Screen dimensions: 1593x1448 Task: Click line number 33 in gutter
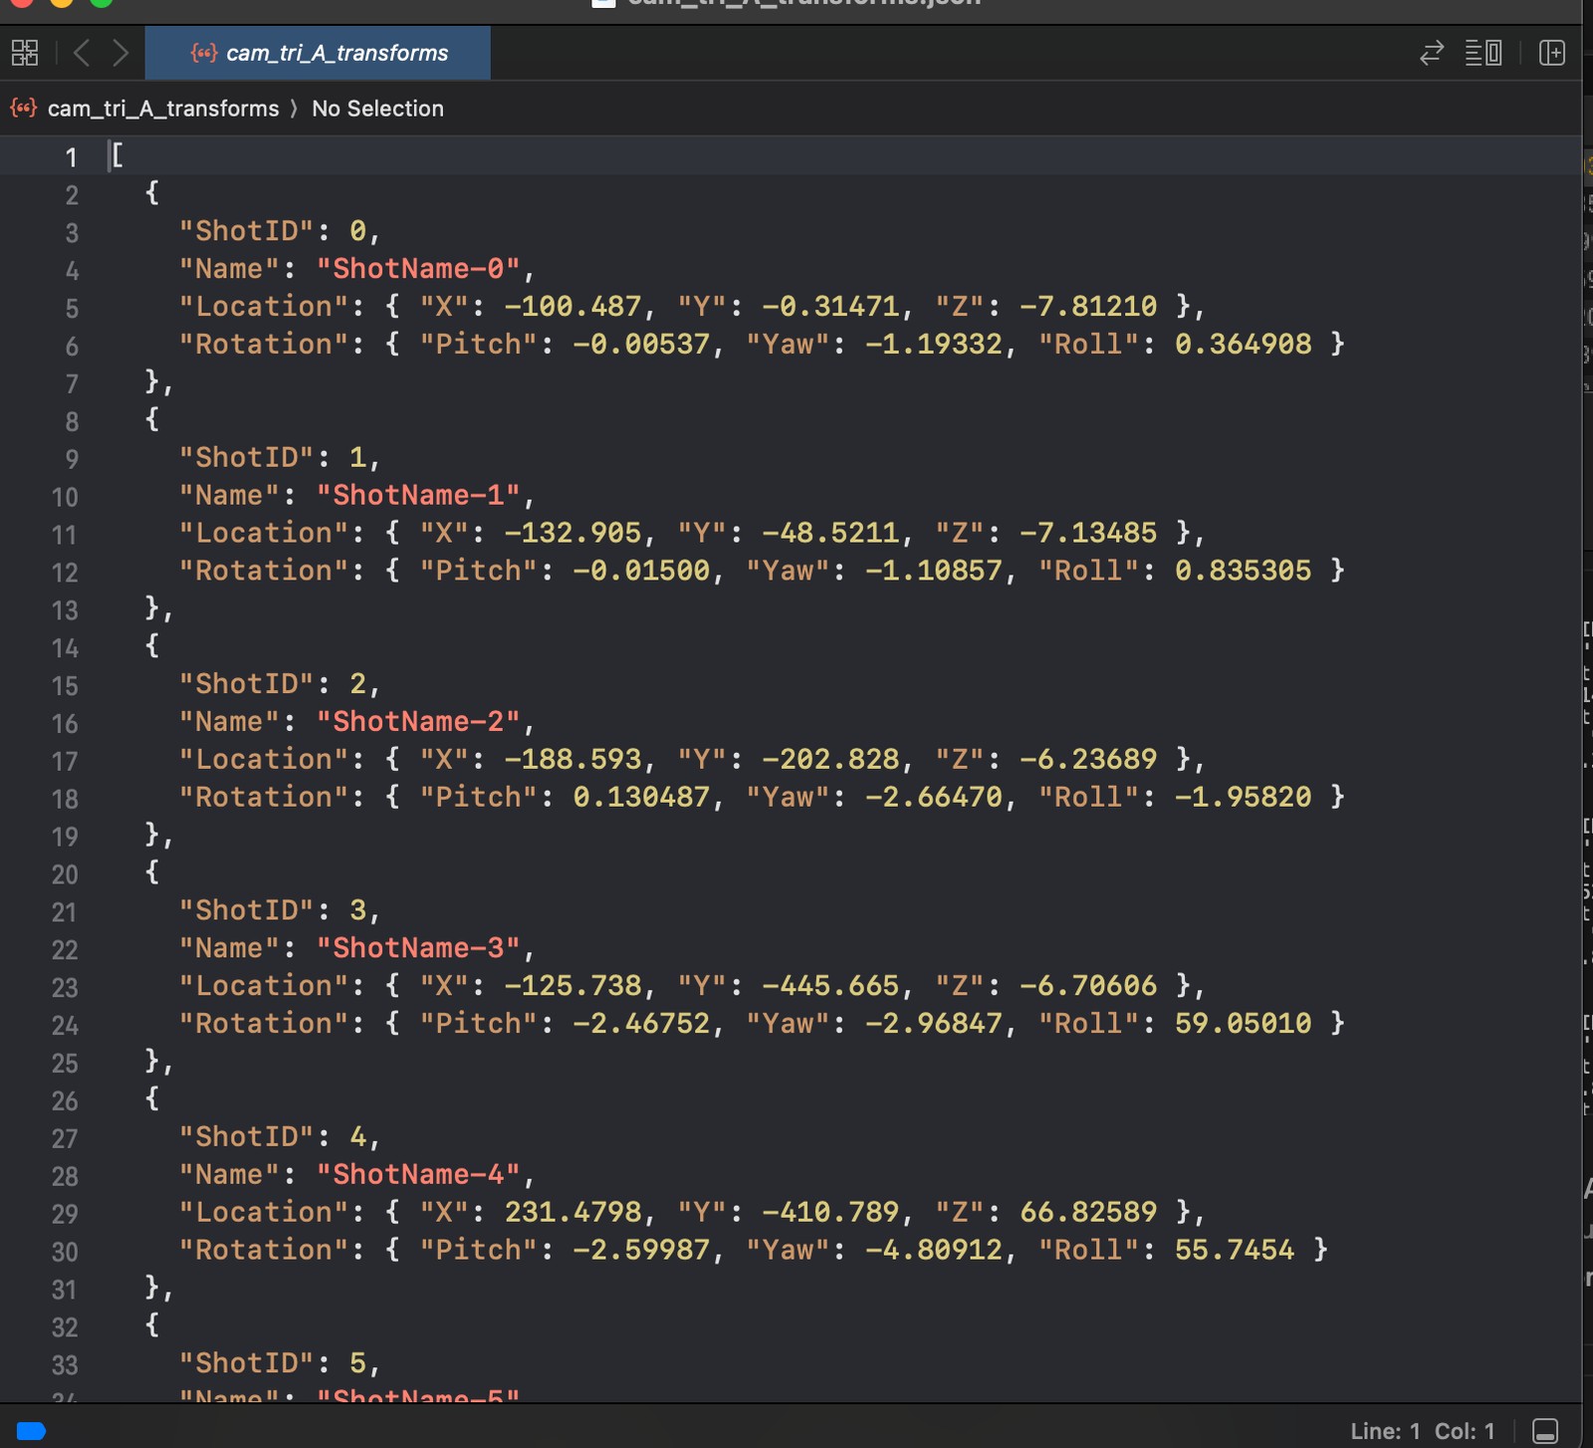coord(65,1365)
